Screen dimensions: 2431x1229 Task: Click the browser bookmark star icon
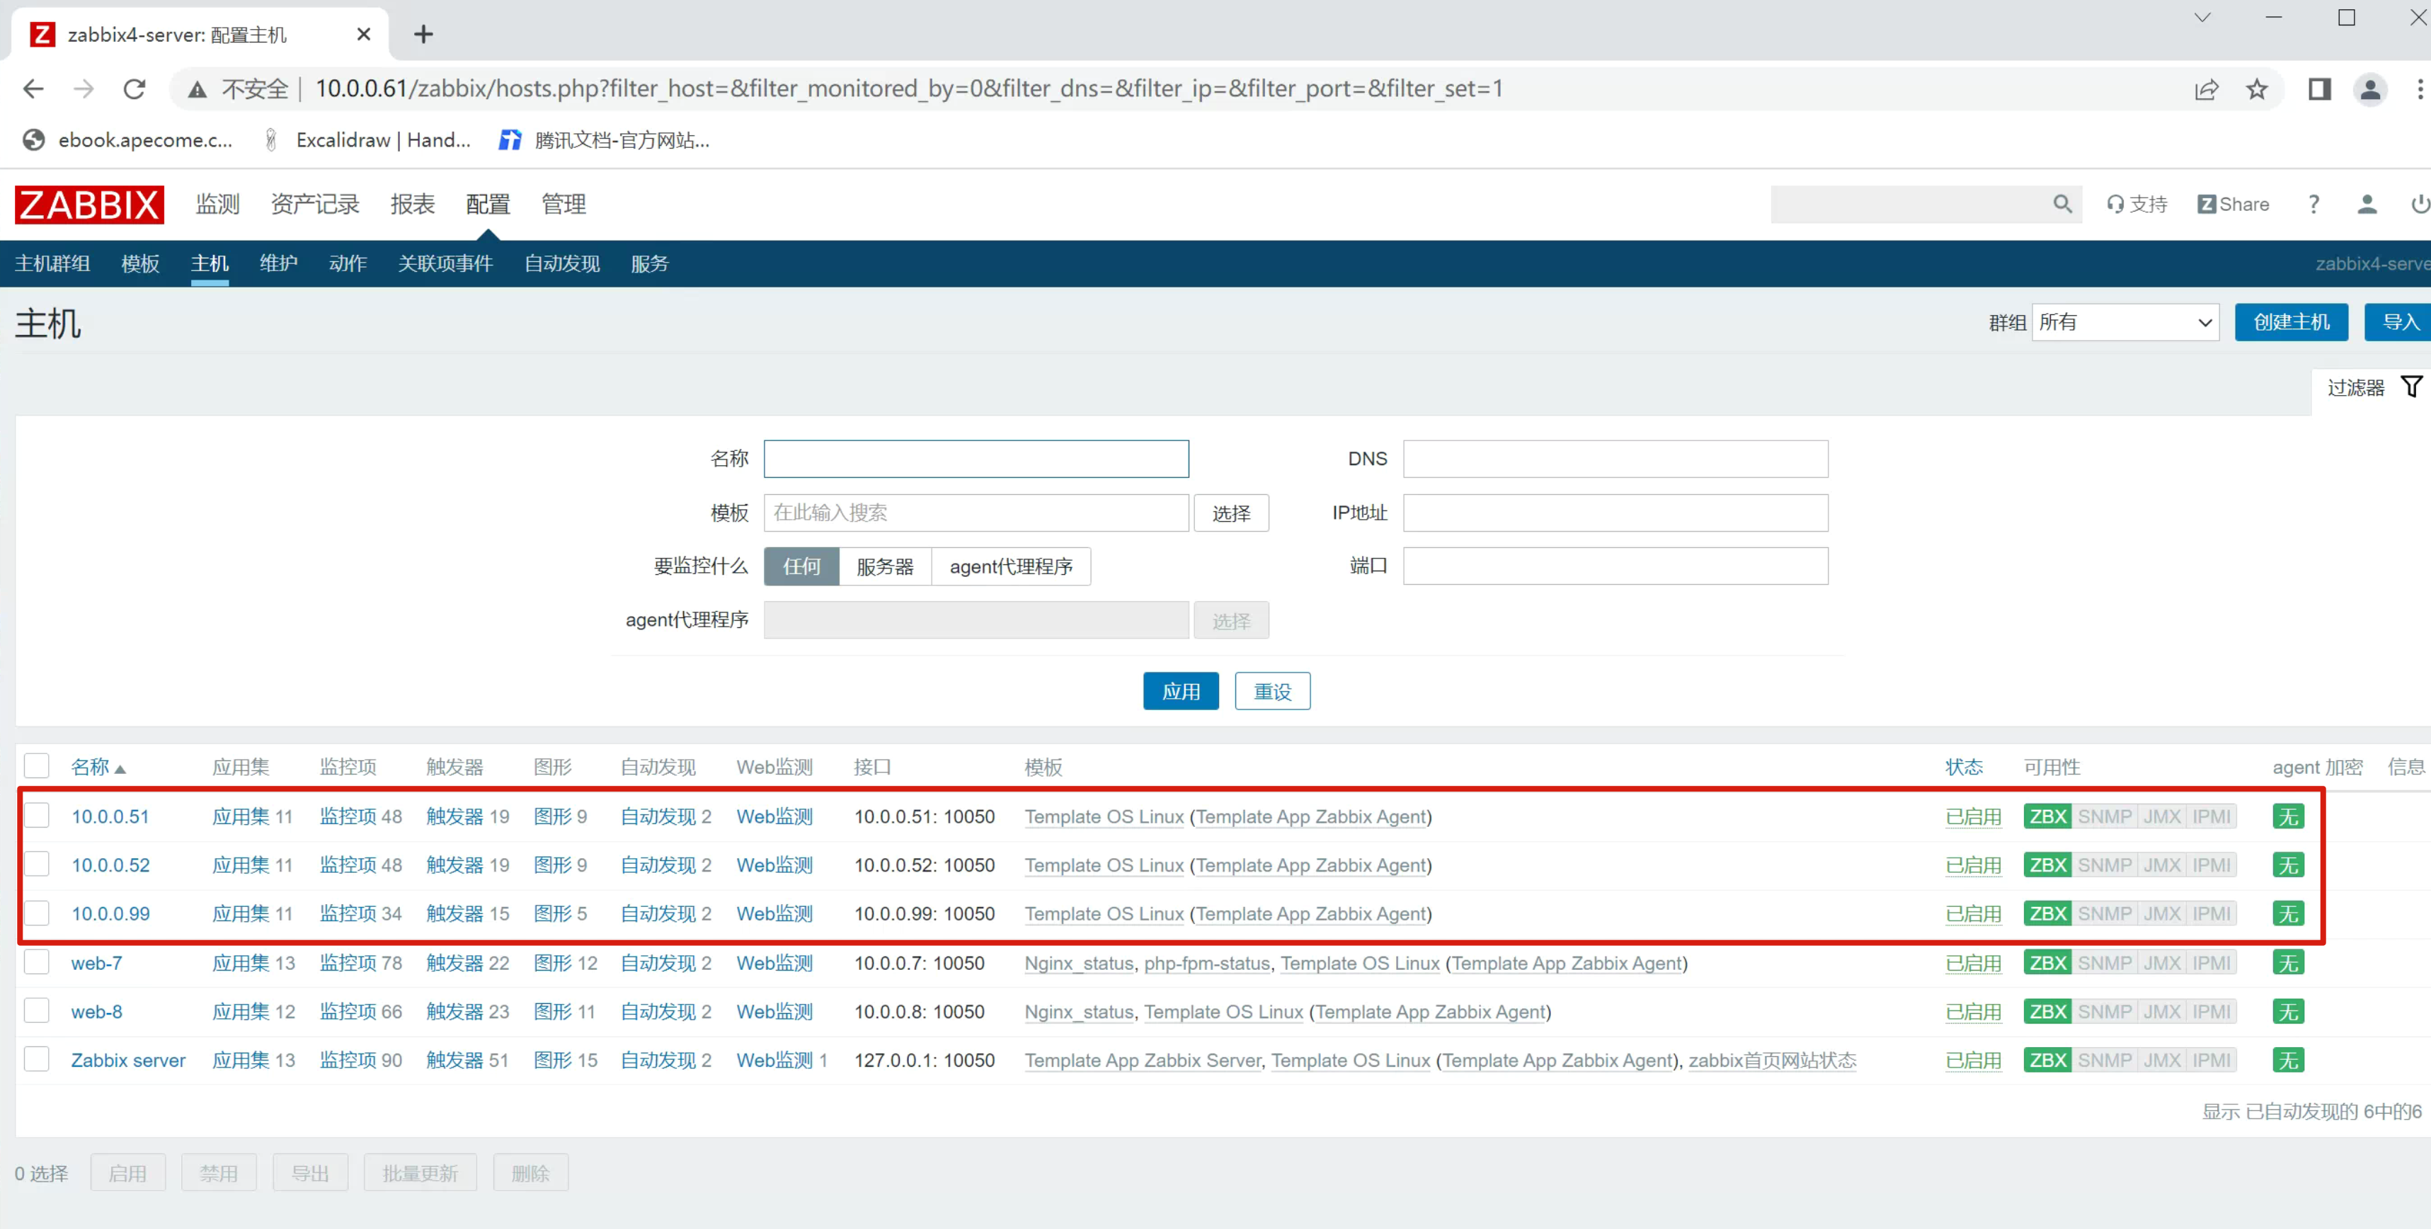click(2255, 88)
